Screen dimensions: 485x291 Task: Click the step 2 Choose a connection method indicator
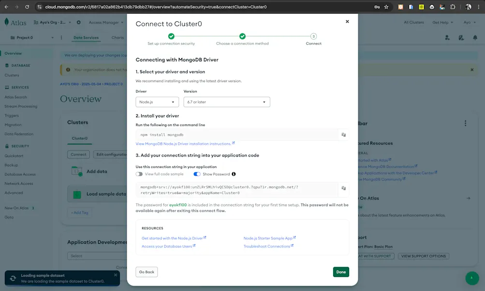click(242, 36)
